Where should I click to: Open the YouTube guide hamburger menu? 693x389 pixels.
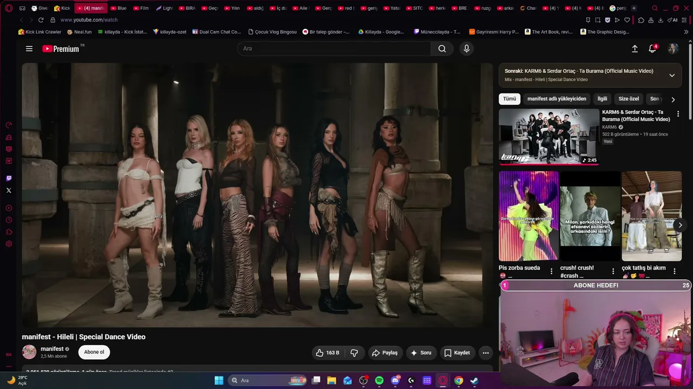[29, 49]
